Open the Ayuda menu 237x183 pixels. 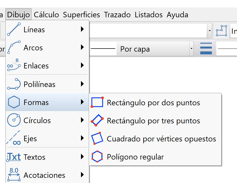click(x=177, y=15)
